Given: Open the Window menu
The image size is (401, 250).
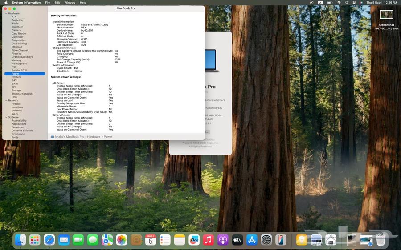Looking at the screenshot, I should pyautogui.click(x=70, y=3).
